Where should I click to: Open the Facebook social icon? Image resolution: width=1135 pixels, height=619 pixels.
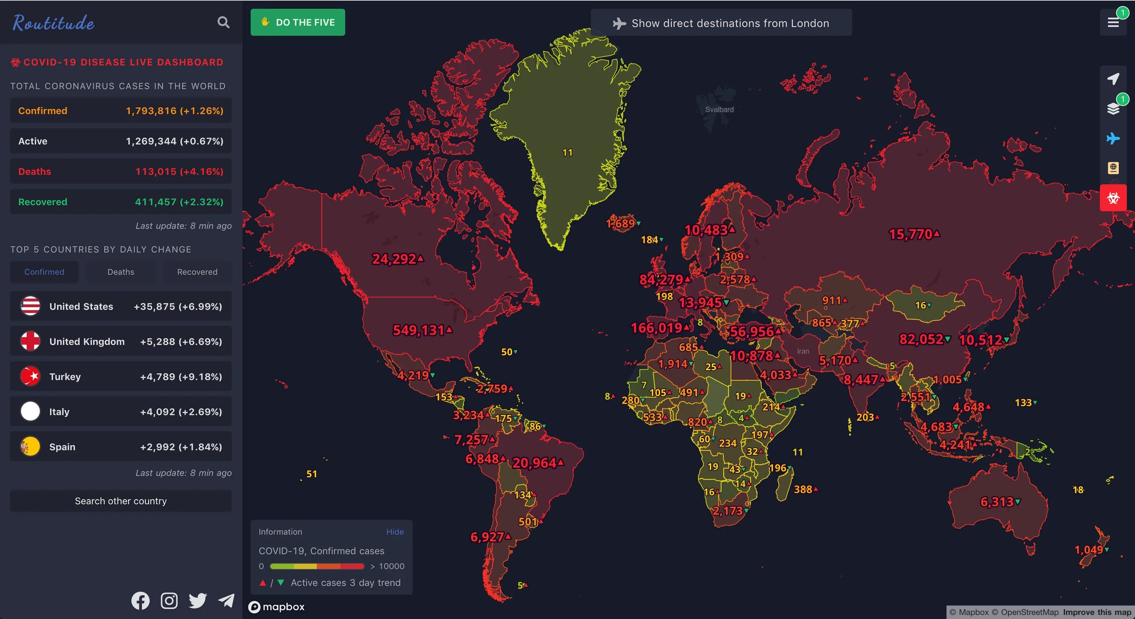140,600
